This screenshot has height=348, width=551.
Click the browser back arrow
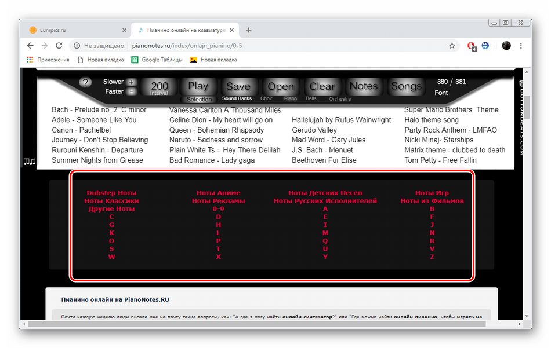[30, 46]
